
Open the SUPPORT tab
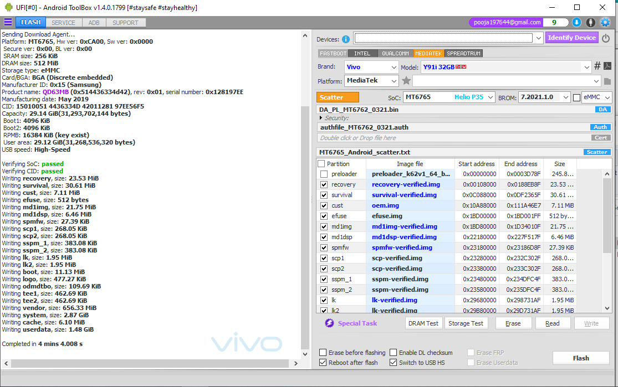tap(125, 23)
